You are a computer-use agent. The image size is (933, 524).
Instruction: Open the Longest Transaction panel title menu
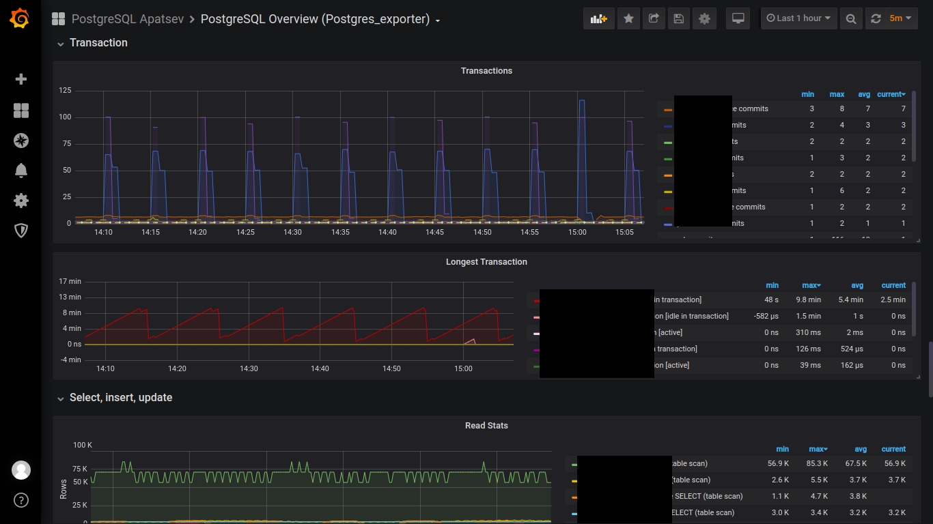(486, 262)
